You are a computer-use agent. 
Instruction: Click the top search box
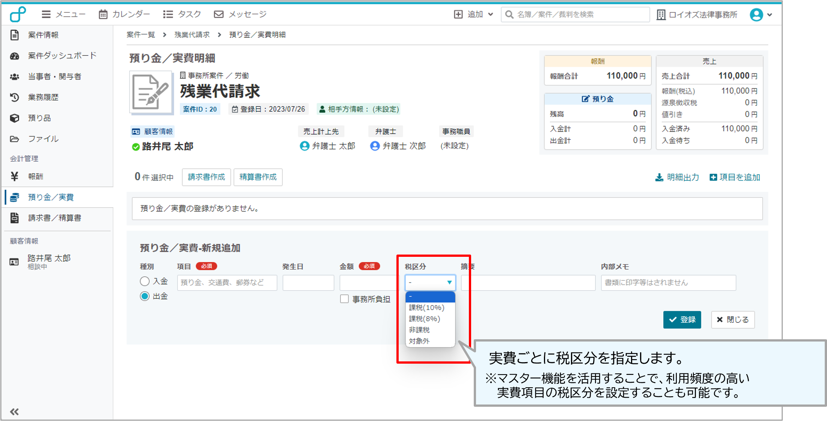click(x=575, y=14)
